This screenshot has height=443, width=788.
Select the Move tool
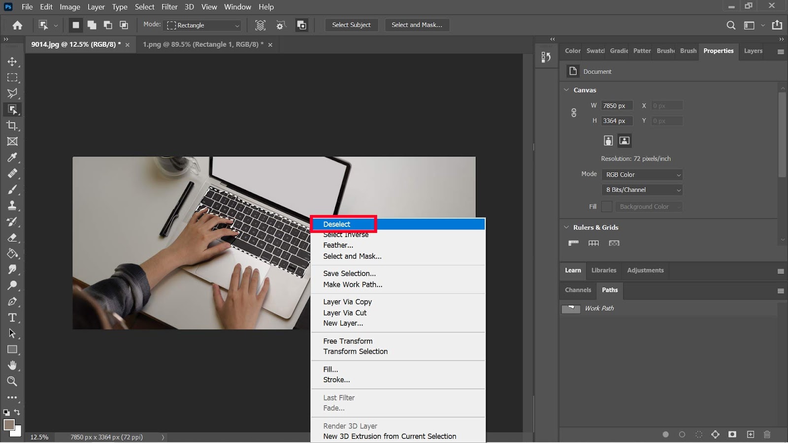[12, 62]
